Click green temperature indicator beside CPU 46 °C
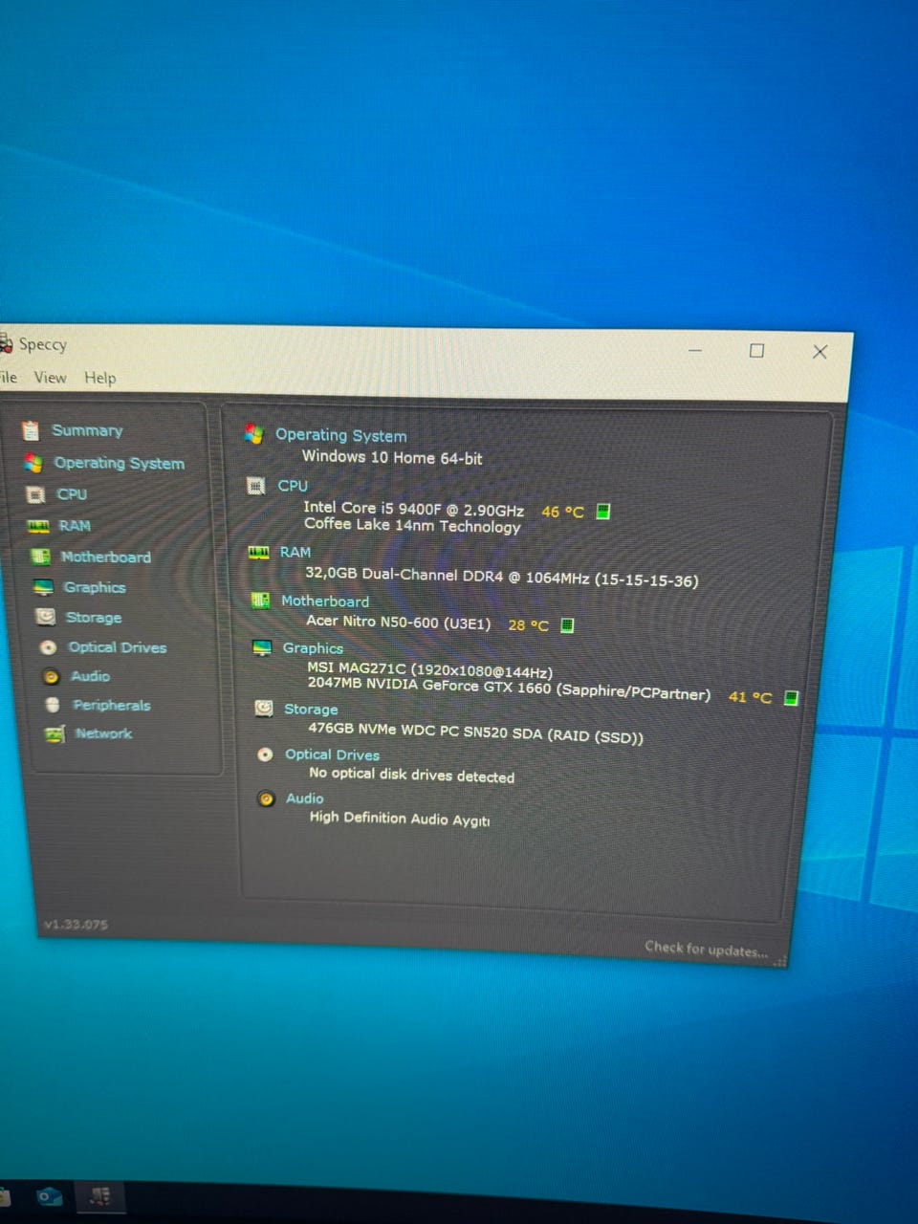Viewport: 918px width, 1224px height. pyautogui.click(x=603, y=512)
